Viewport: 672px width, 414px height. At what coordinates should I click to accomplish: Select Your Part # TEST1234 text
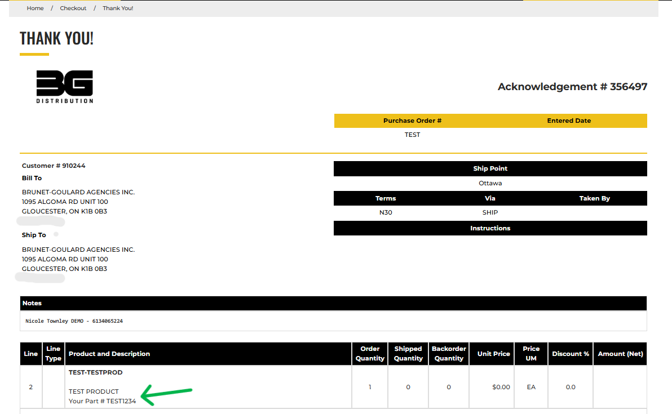[x=102, y=401]
